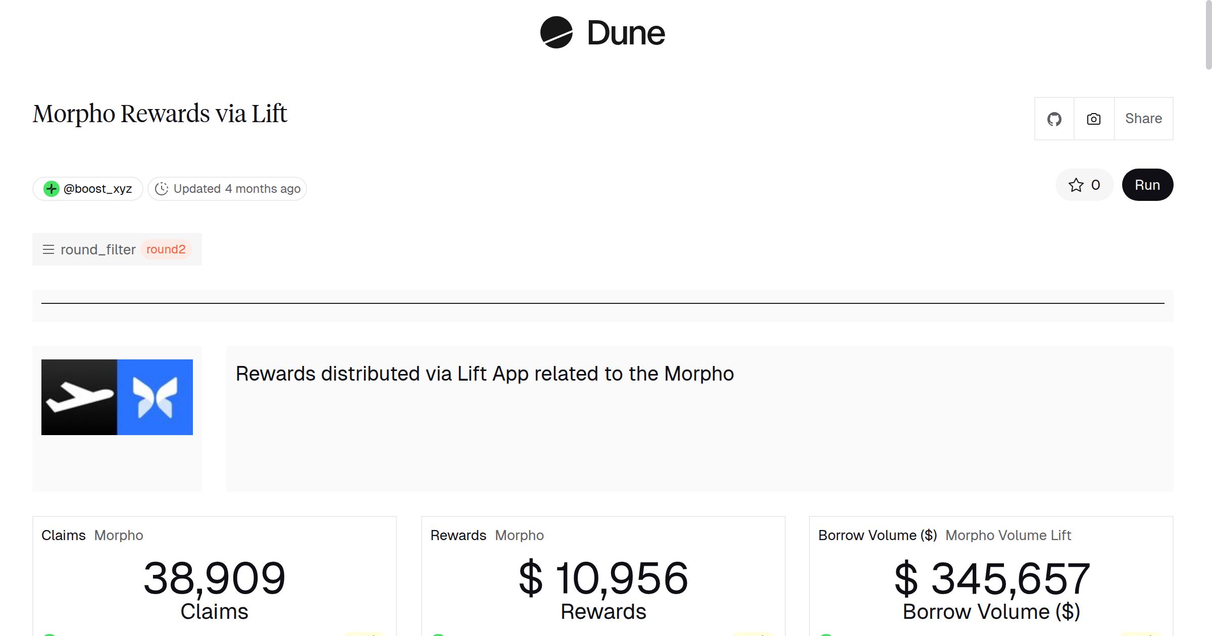Click the camera screenshot icon
This screenshot has width=1212, height=636.
pos(1093,118)
